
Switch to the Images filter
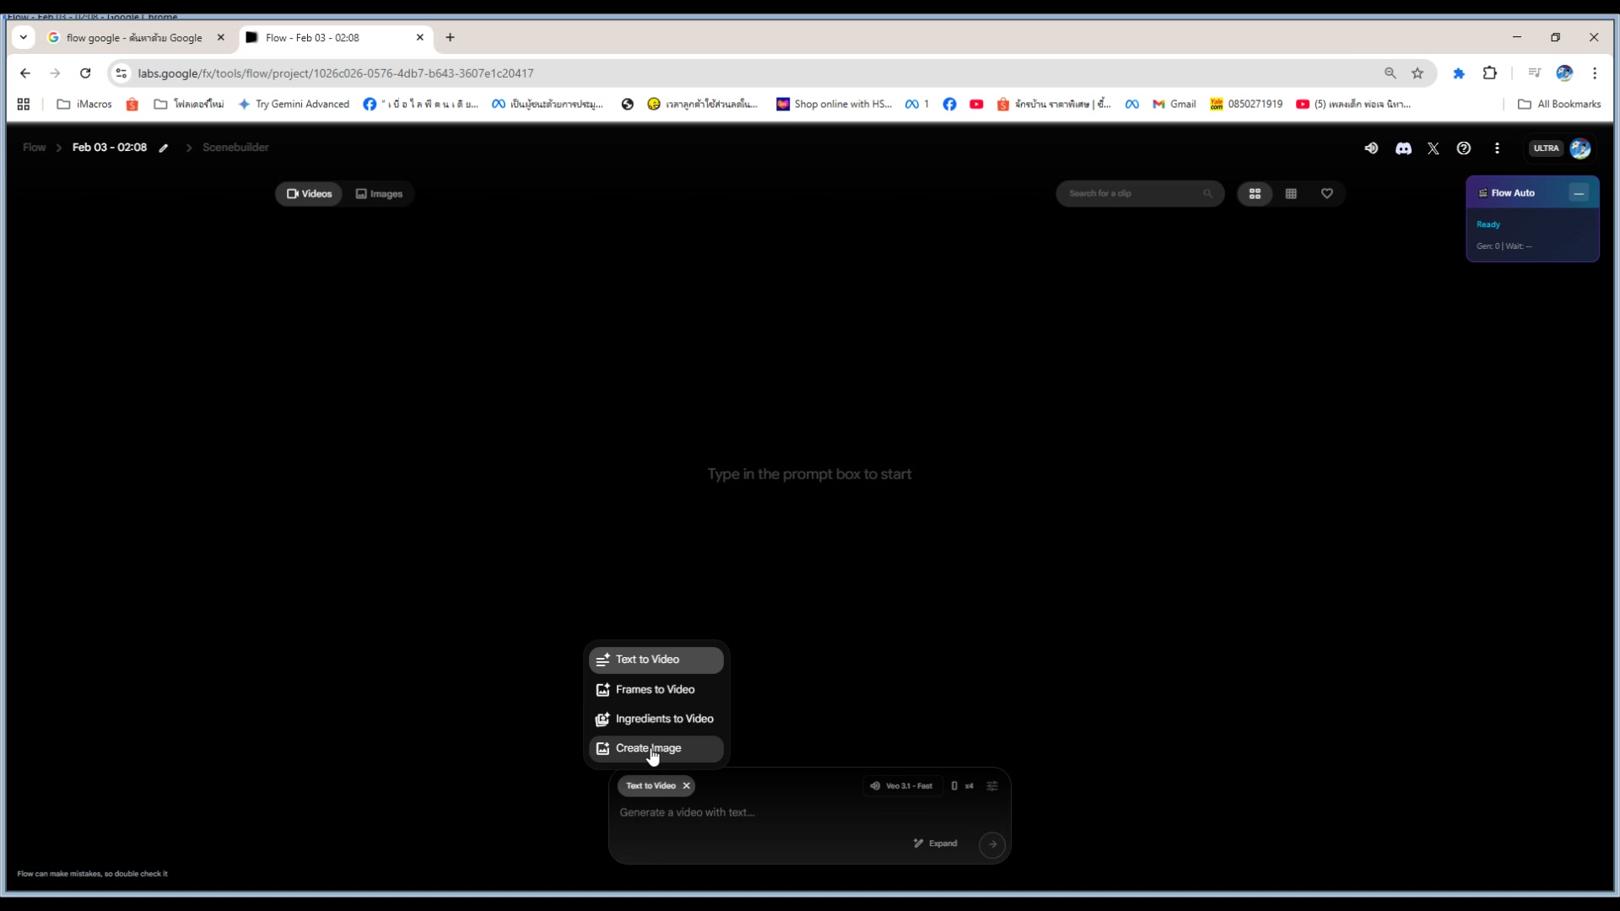tap(380, 193)
